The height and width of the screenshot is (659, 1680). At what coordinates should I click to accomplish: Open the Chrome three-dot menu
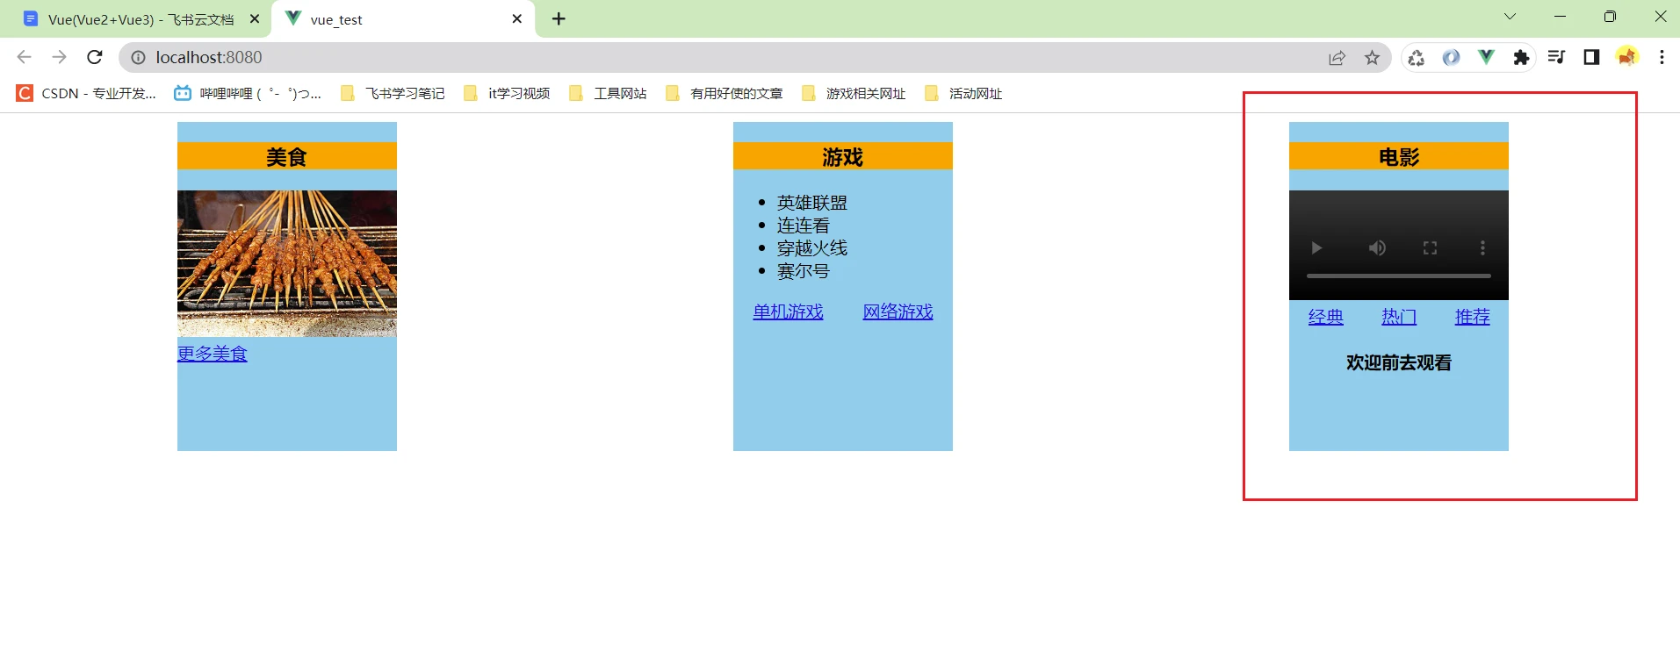tap(1662, 58)
